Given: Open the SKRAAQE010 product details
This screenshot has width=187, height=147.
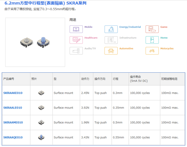Looking at the screenshot, I should click(x=13, y=137).
